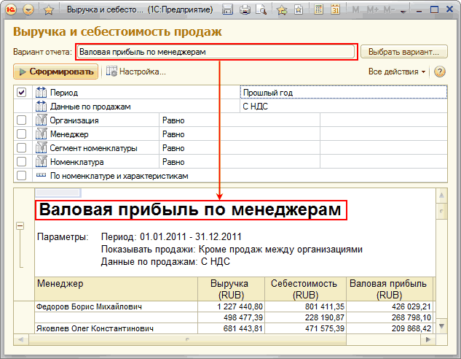461x359 pixels.
Task: Click the help question mark icon
Action: [439, 72]
